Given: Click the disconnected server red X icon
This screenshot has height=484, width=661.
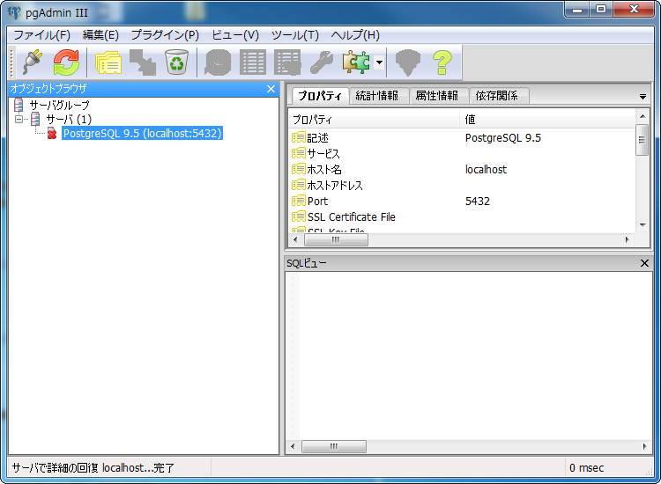Looking at the screenshot, I should coord(52,134).
